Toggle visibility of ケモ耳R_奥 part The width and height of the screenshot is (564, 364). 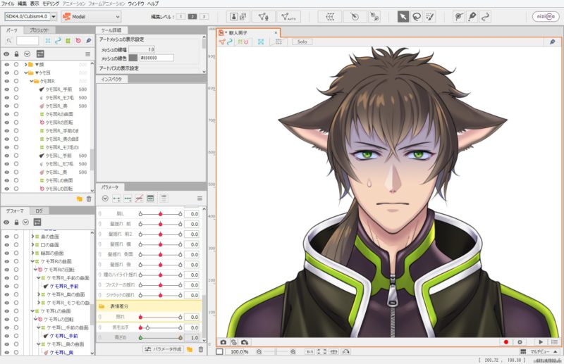[6, 106]
